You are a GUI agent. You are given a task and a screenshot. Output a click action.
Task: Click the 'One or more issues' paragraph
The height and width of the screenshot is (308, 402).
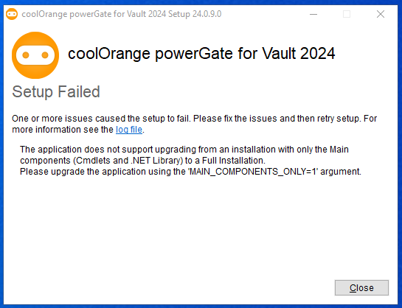tap(194, 124)
